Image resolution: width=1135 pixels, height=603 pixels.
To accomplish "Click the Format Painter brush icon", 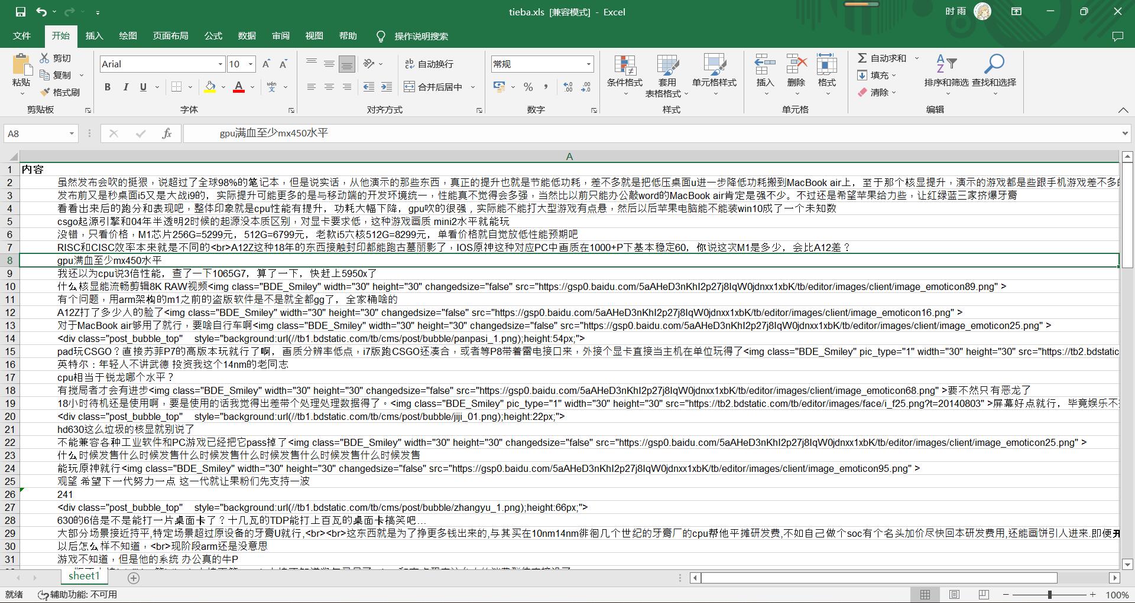I will 45,92.
